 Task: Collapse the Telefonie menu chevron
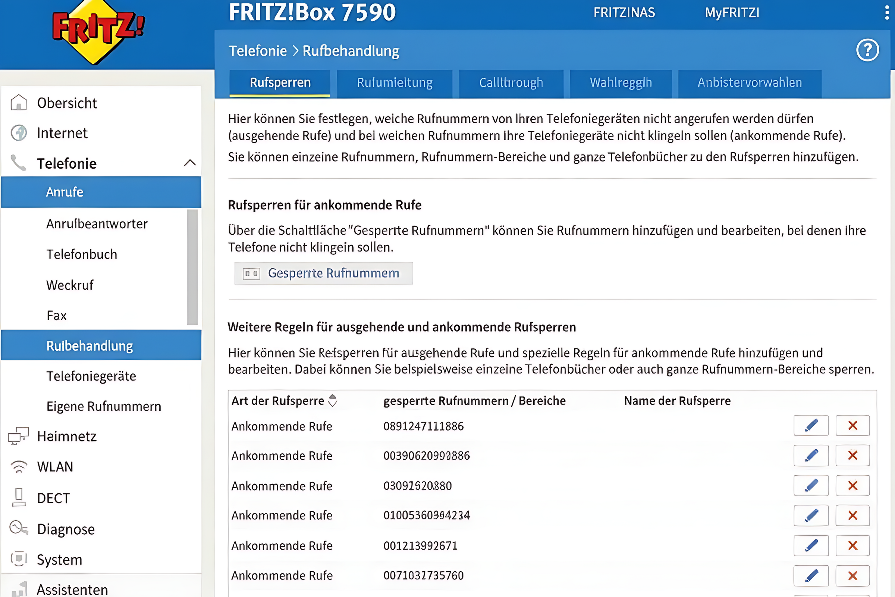pos(189,163)
